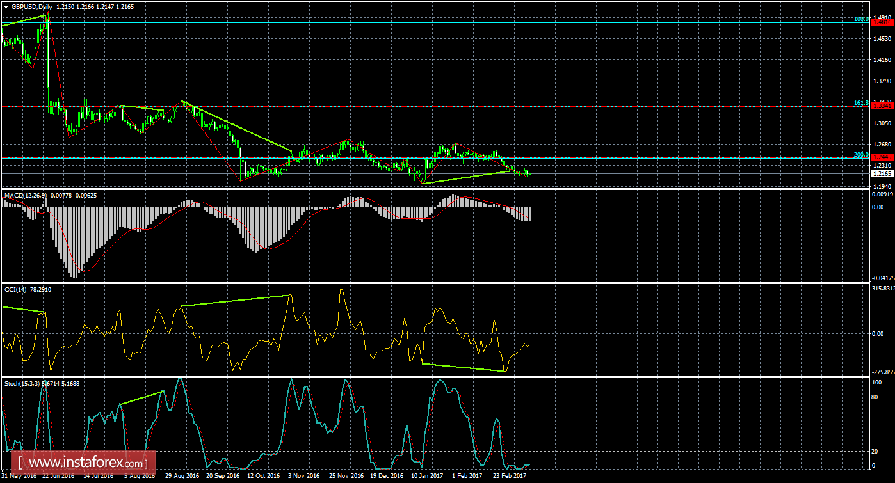Viewport: 895px width, 483px height.
Task: Select the red 1.3341 price tag
Action: point(883,106)
